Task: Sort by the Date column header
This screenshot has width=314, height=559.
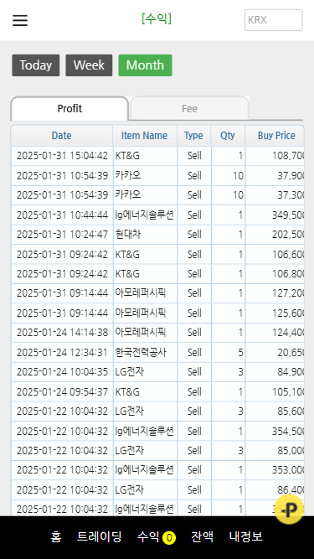Action: 62,136
